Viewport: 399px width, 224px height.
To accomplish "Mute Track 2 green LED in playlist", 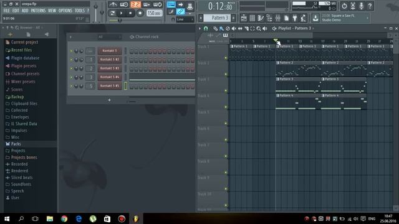I will tap(226, 74).
